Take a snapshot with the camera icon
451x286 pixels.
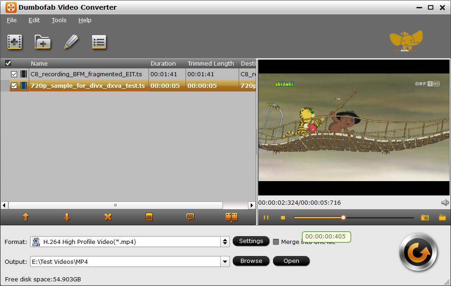425,218
